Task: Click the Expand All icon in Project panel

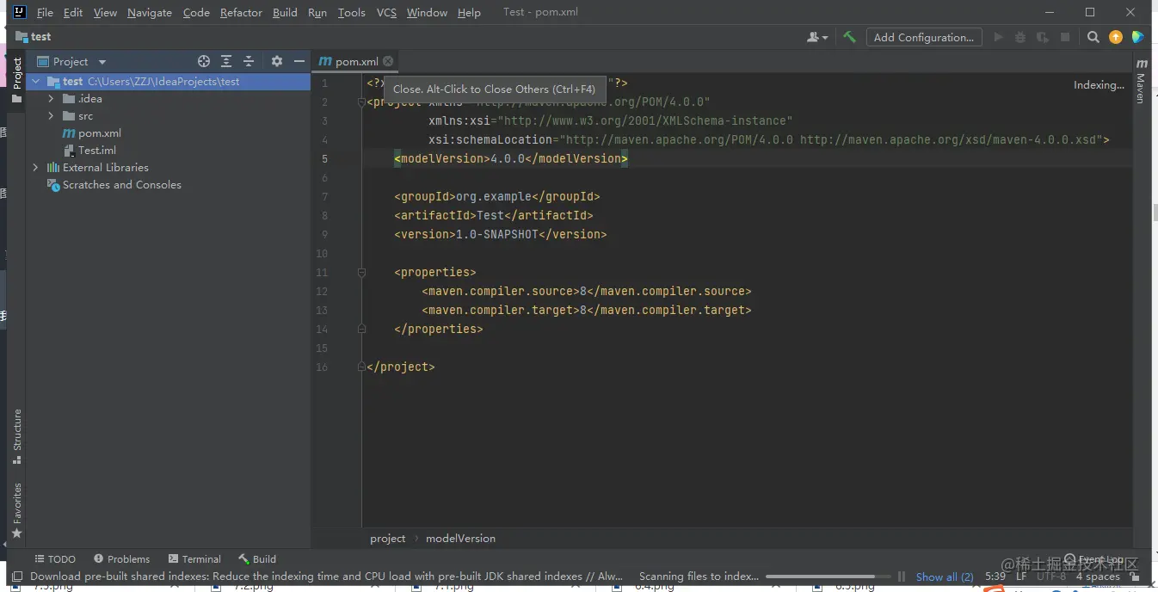Action: (x=226, y=61)
